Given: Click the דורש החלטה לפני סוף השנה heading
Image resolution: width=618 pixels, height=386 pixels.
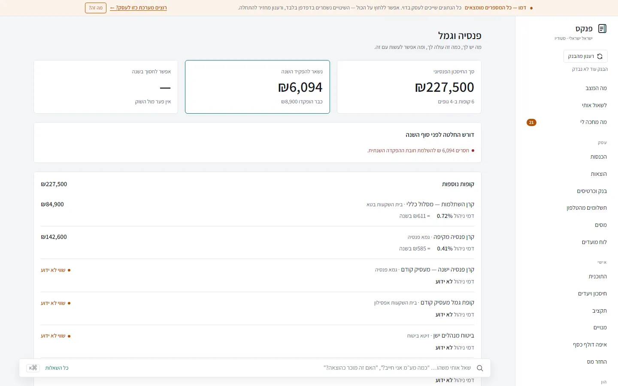Looking at the screenshot, I should tap(440, 135).
